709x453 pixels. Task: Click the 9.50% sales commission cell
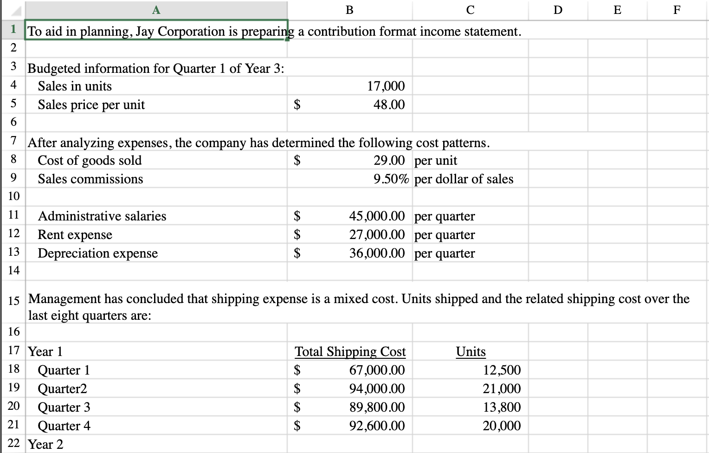coord(350,179)
